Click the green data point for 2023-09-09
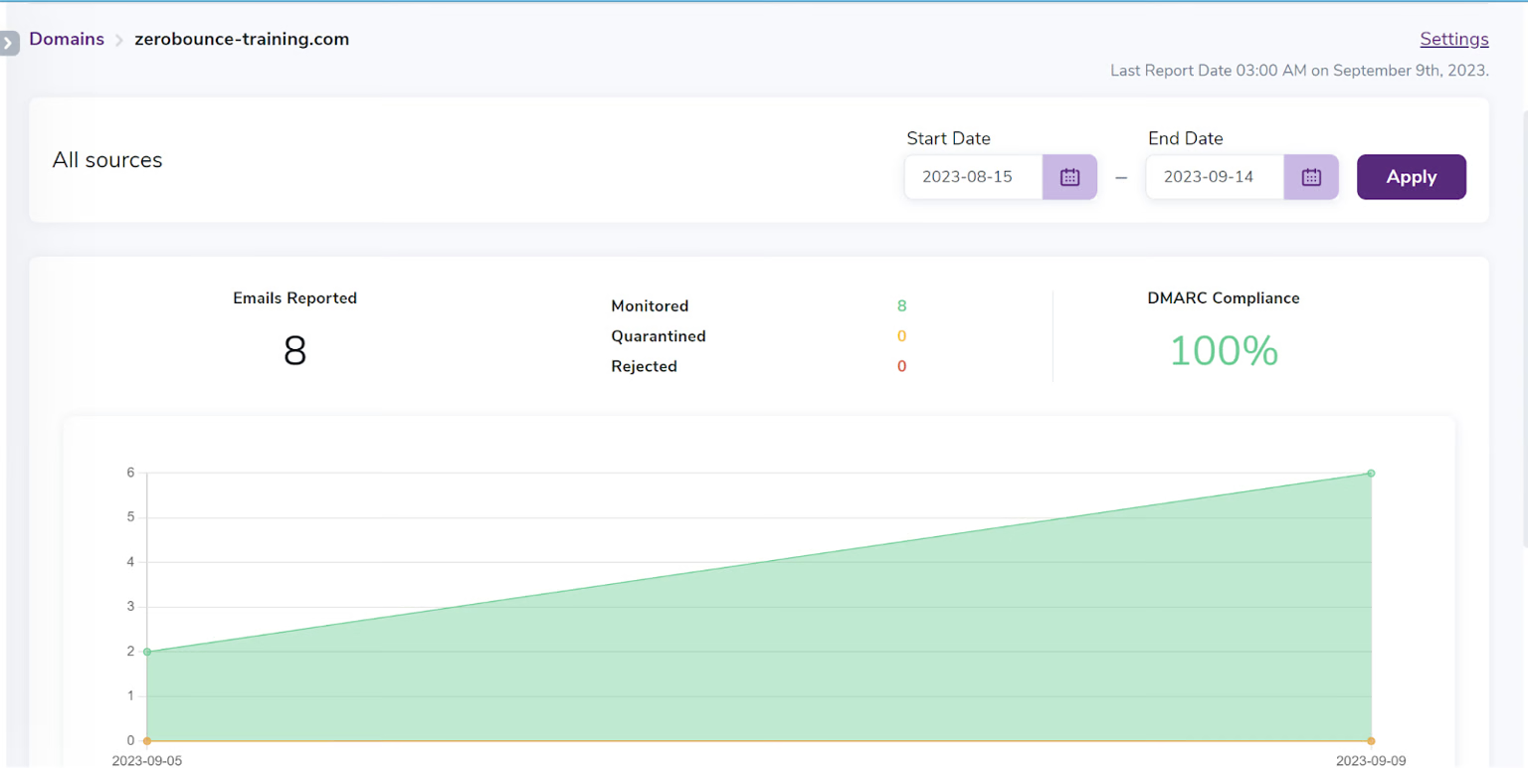The height and width of the screenshot is (768, 1528). (1371, 473)
